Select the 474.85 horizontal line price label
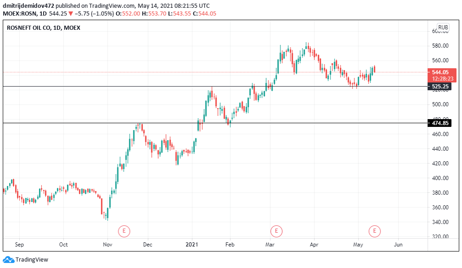The height and width of the screenshot is (268, 462). pyautogui.click(x=440, y=123)
